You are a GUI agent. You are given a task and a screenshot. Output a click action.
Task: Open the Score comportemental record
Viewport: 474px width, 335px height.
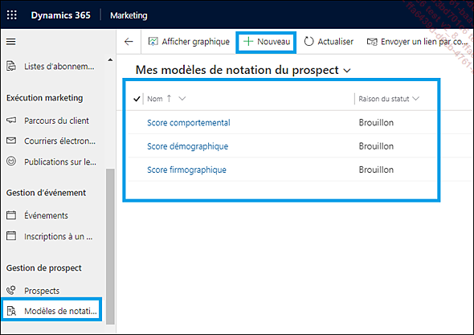pos(189,122)
